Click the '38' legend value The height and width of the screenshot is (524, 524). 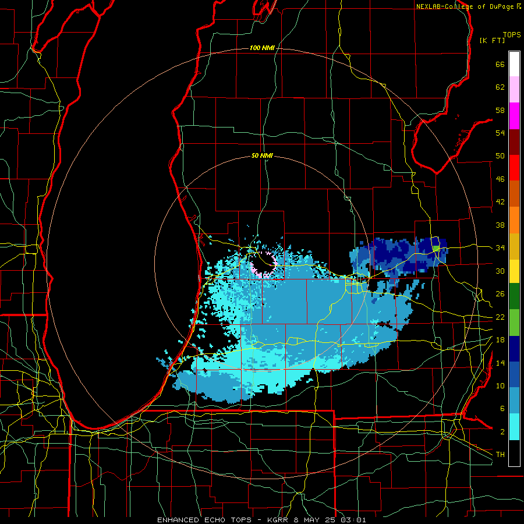click(x=500, y=225)
